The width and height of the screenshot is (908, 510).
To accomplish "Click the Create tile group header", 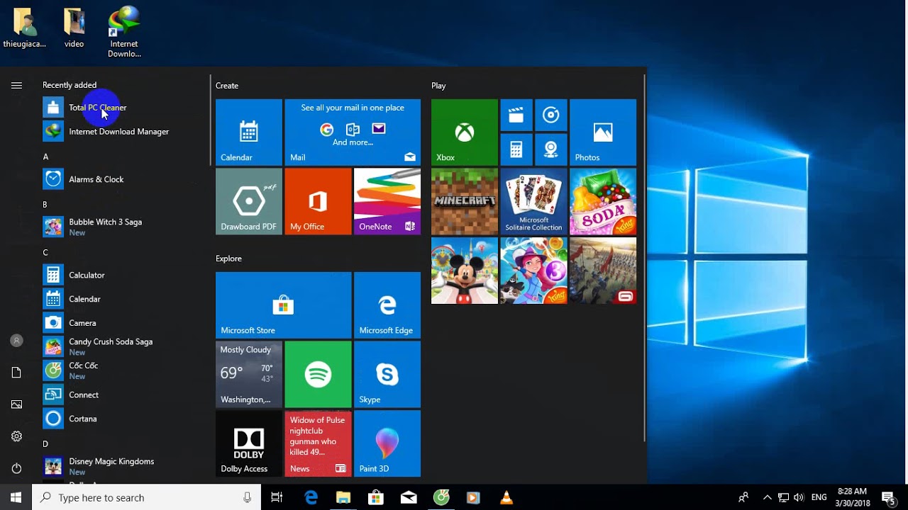I will click(227, 86).
